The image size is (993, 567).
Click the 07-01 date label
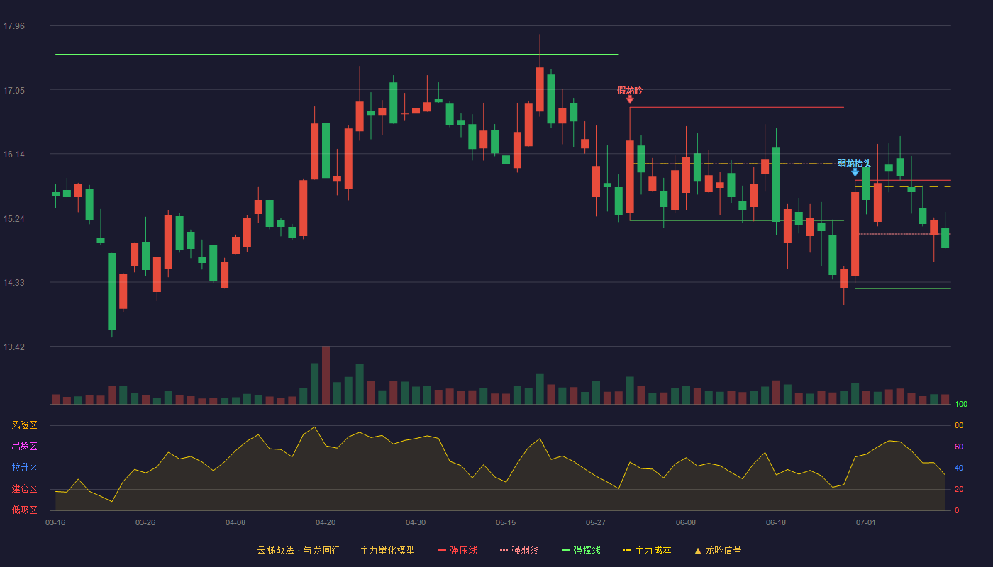(866, 522)
